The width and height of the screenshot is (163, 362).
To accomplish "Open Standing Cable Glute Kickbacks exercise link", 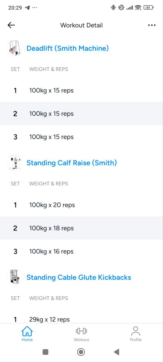I will click(79, 277).
